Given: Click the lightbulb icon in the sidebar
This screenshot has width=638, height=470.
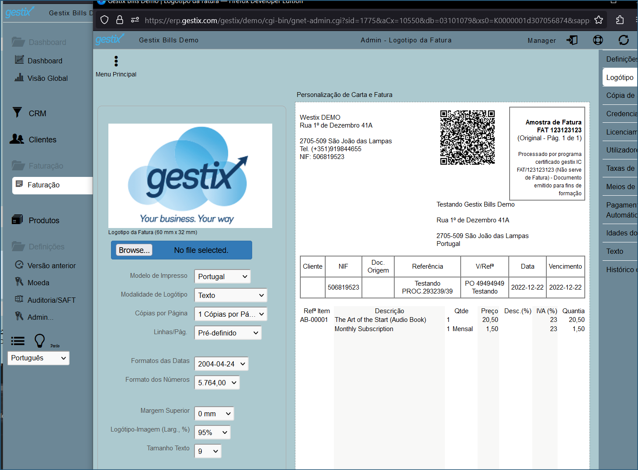Looking at the screenshot, I should pyautogui.click(x=40, y=341).
